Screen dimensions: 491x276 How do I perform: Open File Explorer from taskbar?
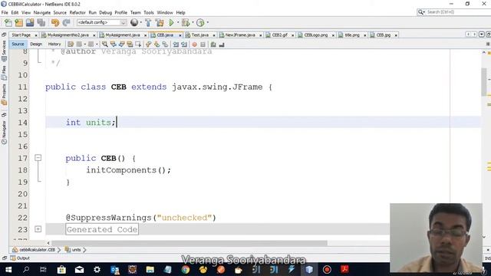(150, 269)
